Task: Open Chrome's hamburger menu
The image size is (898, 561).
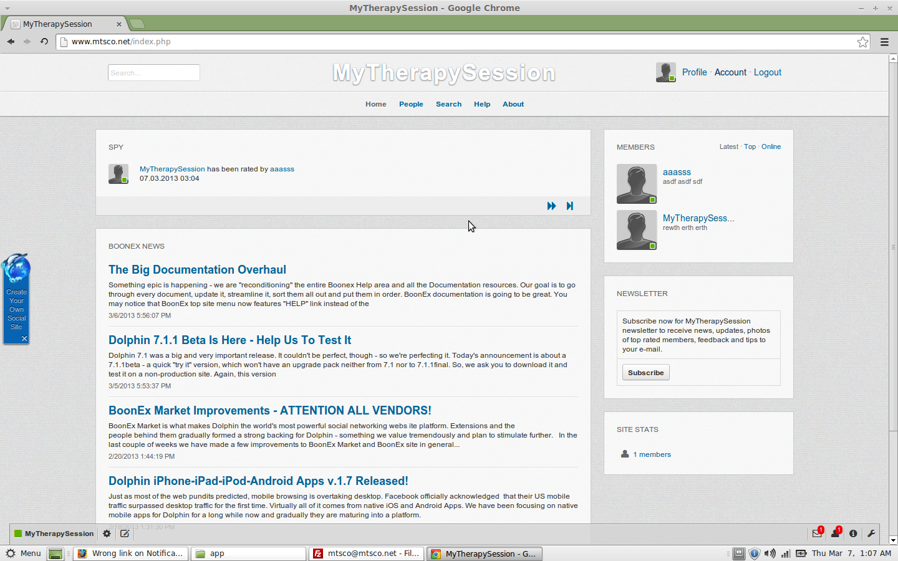Action: (x=884, y=42)
